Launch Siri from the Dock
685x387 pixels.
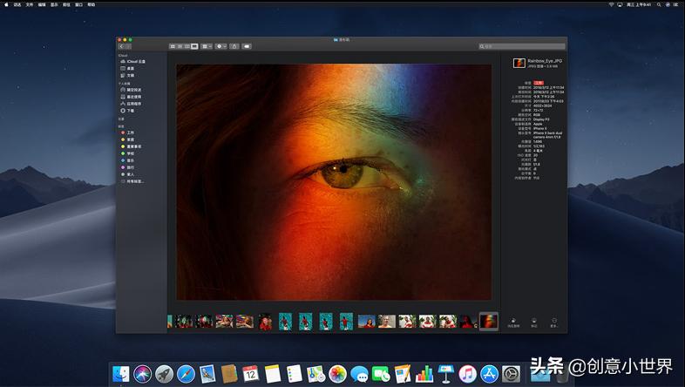pos(142,374)
